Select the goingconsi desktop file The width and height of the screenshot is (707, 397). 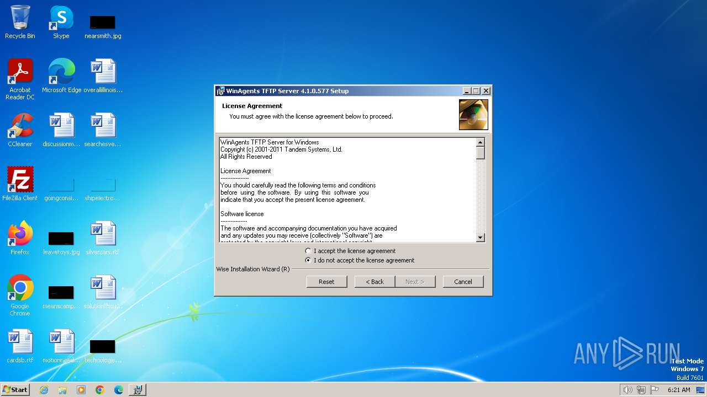[x=61, y=189]
